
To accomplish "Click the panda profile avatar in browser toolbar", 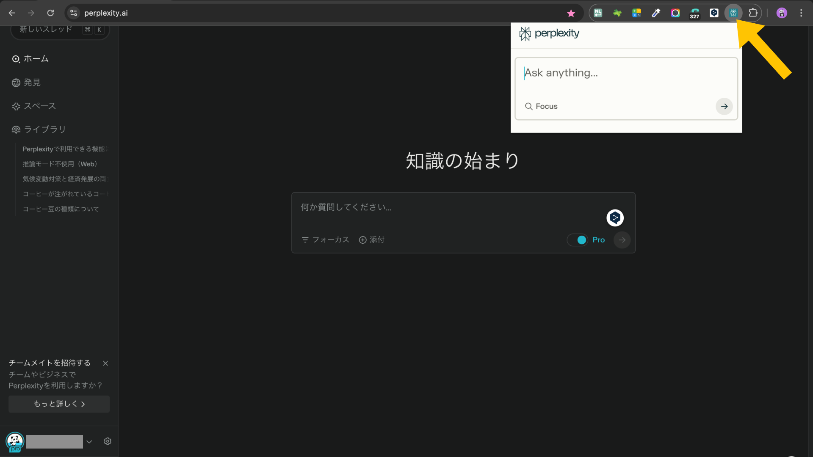I will pos(781,13).
